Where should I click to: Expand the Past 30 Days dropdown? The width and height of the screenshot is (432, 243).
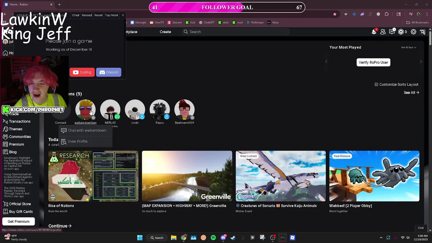pyautogui.click(x=409, y=48)
